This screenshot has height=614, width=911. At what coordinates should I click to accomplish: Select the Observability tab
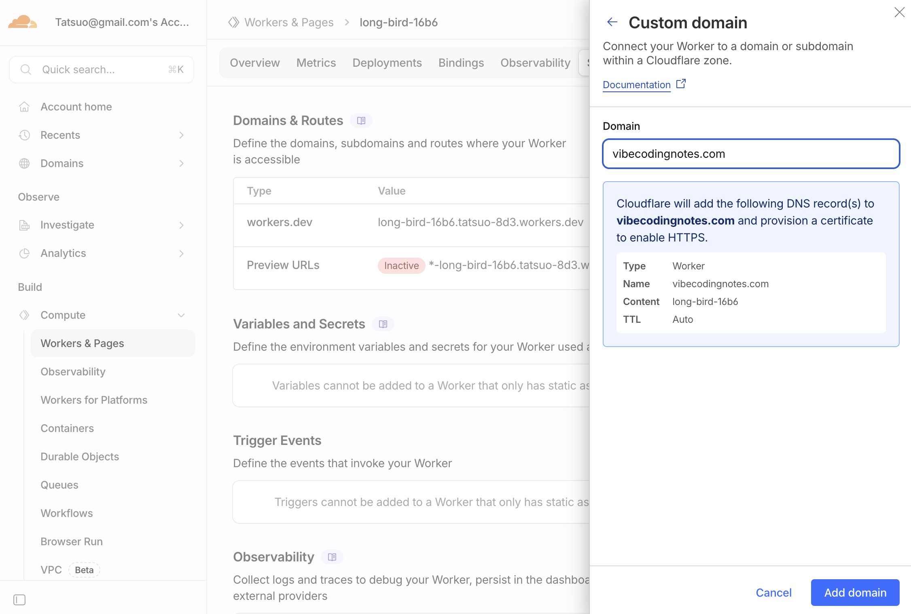coord(536,63)
